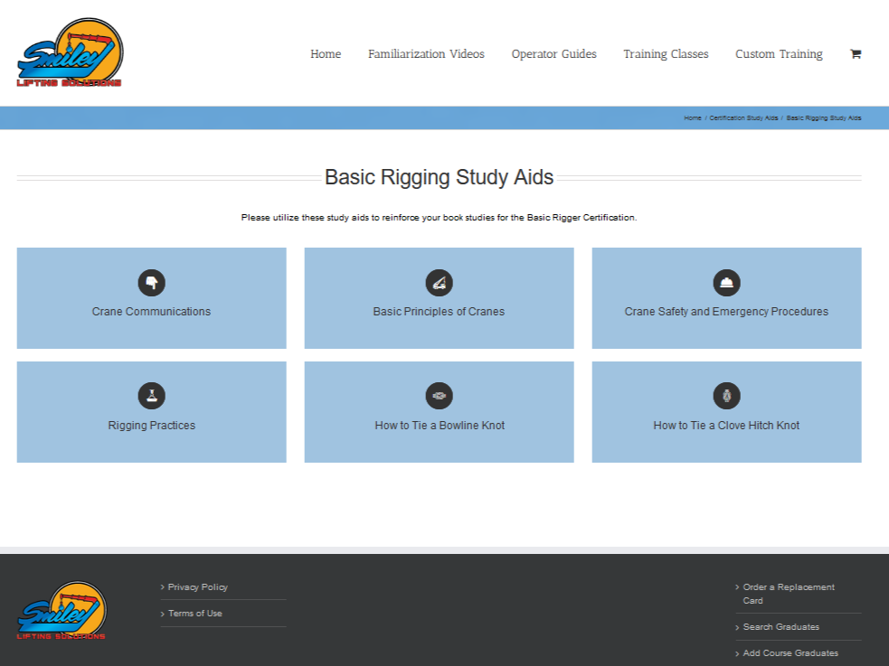Open the Home menu item
889x666 pixels.
pyautogui.click(x=326, y=54)
